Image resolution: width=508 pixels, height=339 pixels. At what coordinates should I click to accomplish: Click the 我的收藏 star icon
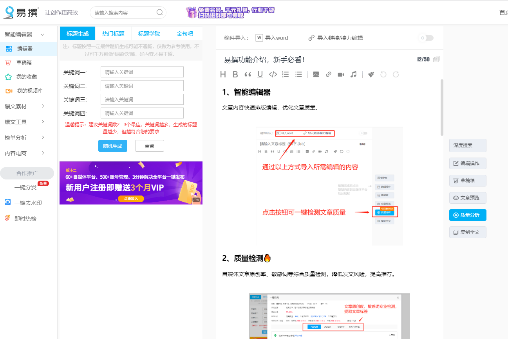8,77
